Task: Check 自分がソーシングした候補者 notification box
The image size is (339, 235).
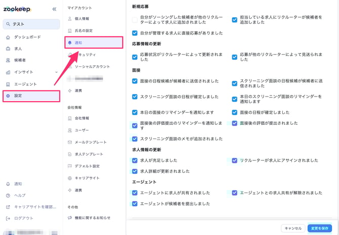Action: tap(135, 20)
